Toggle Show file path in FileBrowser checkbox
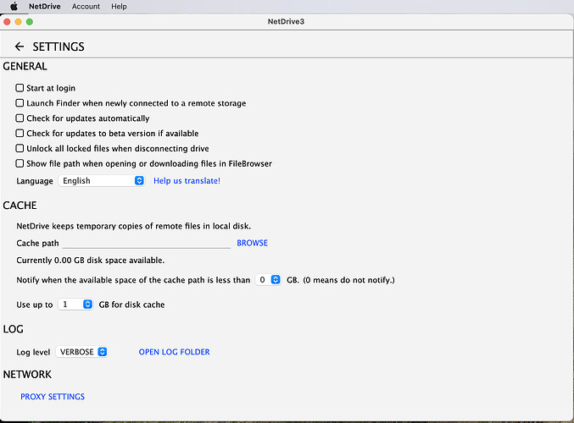 tap(20, 163)
